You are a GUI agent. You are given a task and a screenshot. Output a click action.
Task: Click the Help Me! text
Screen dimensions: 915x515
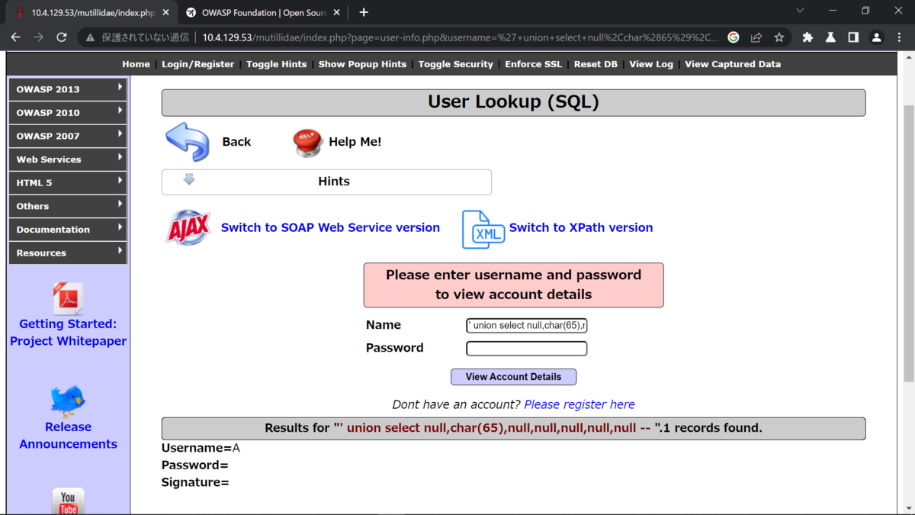[355, 142]
